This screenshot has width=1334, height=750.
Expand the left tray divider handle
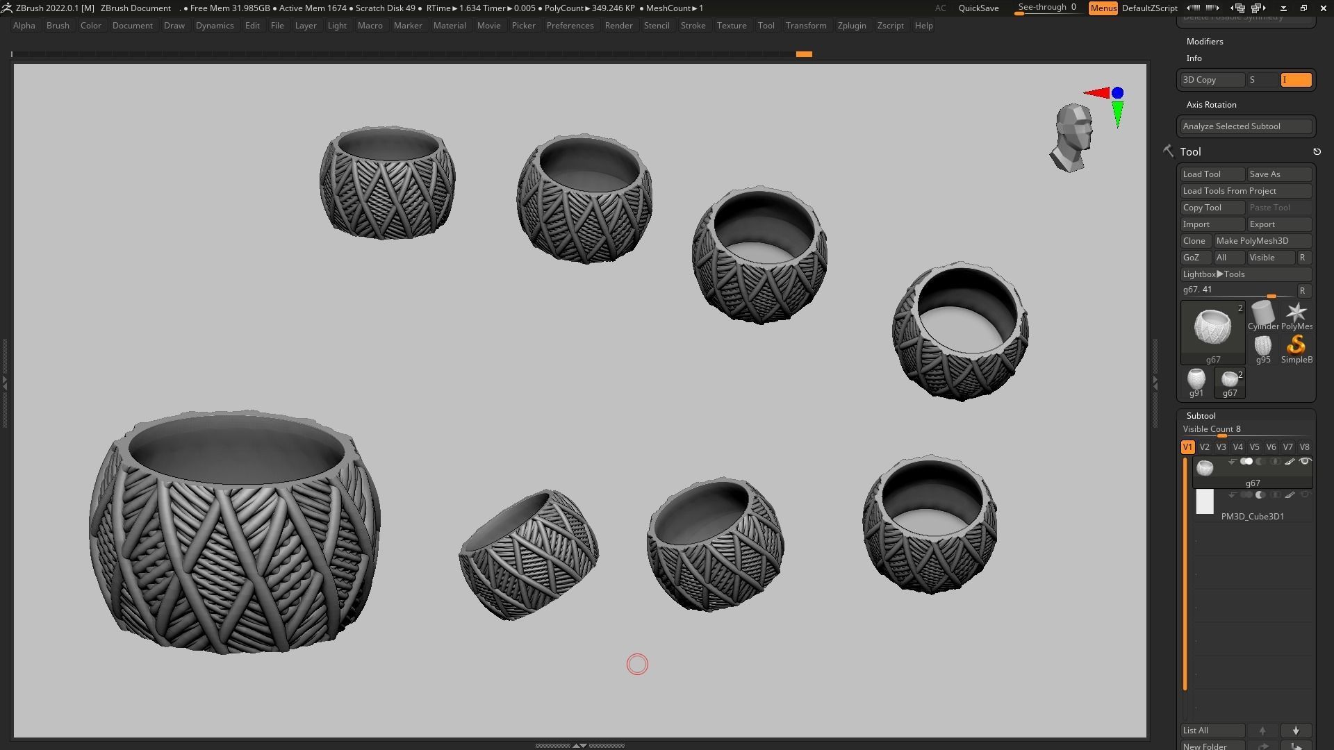pos(4,382)
